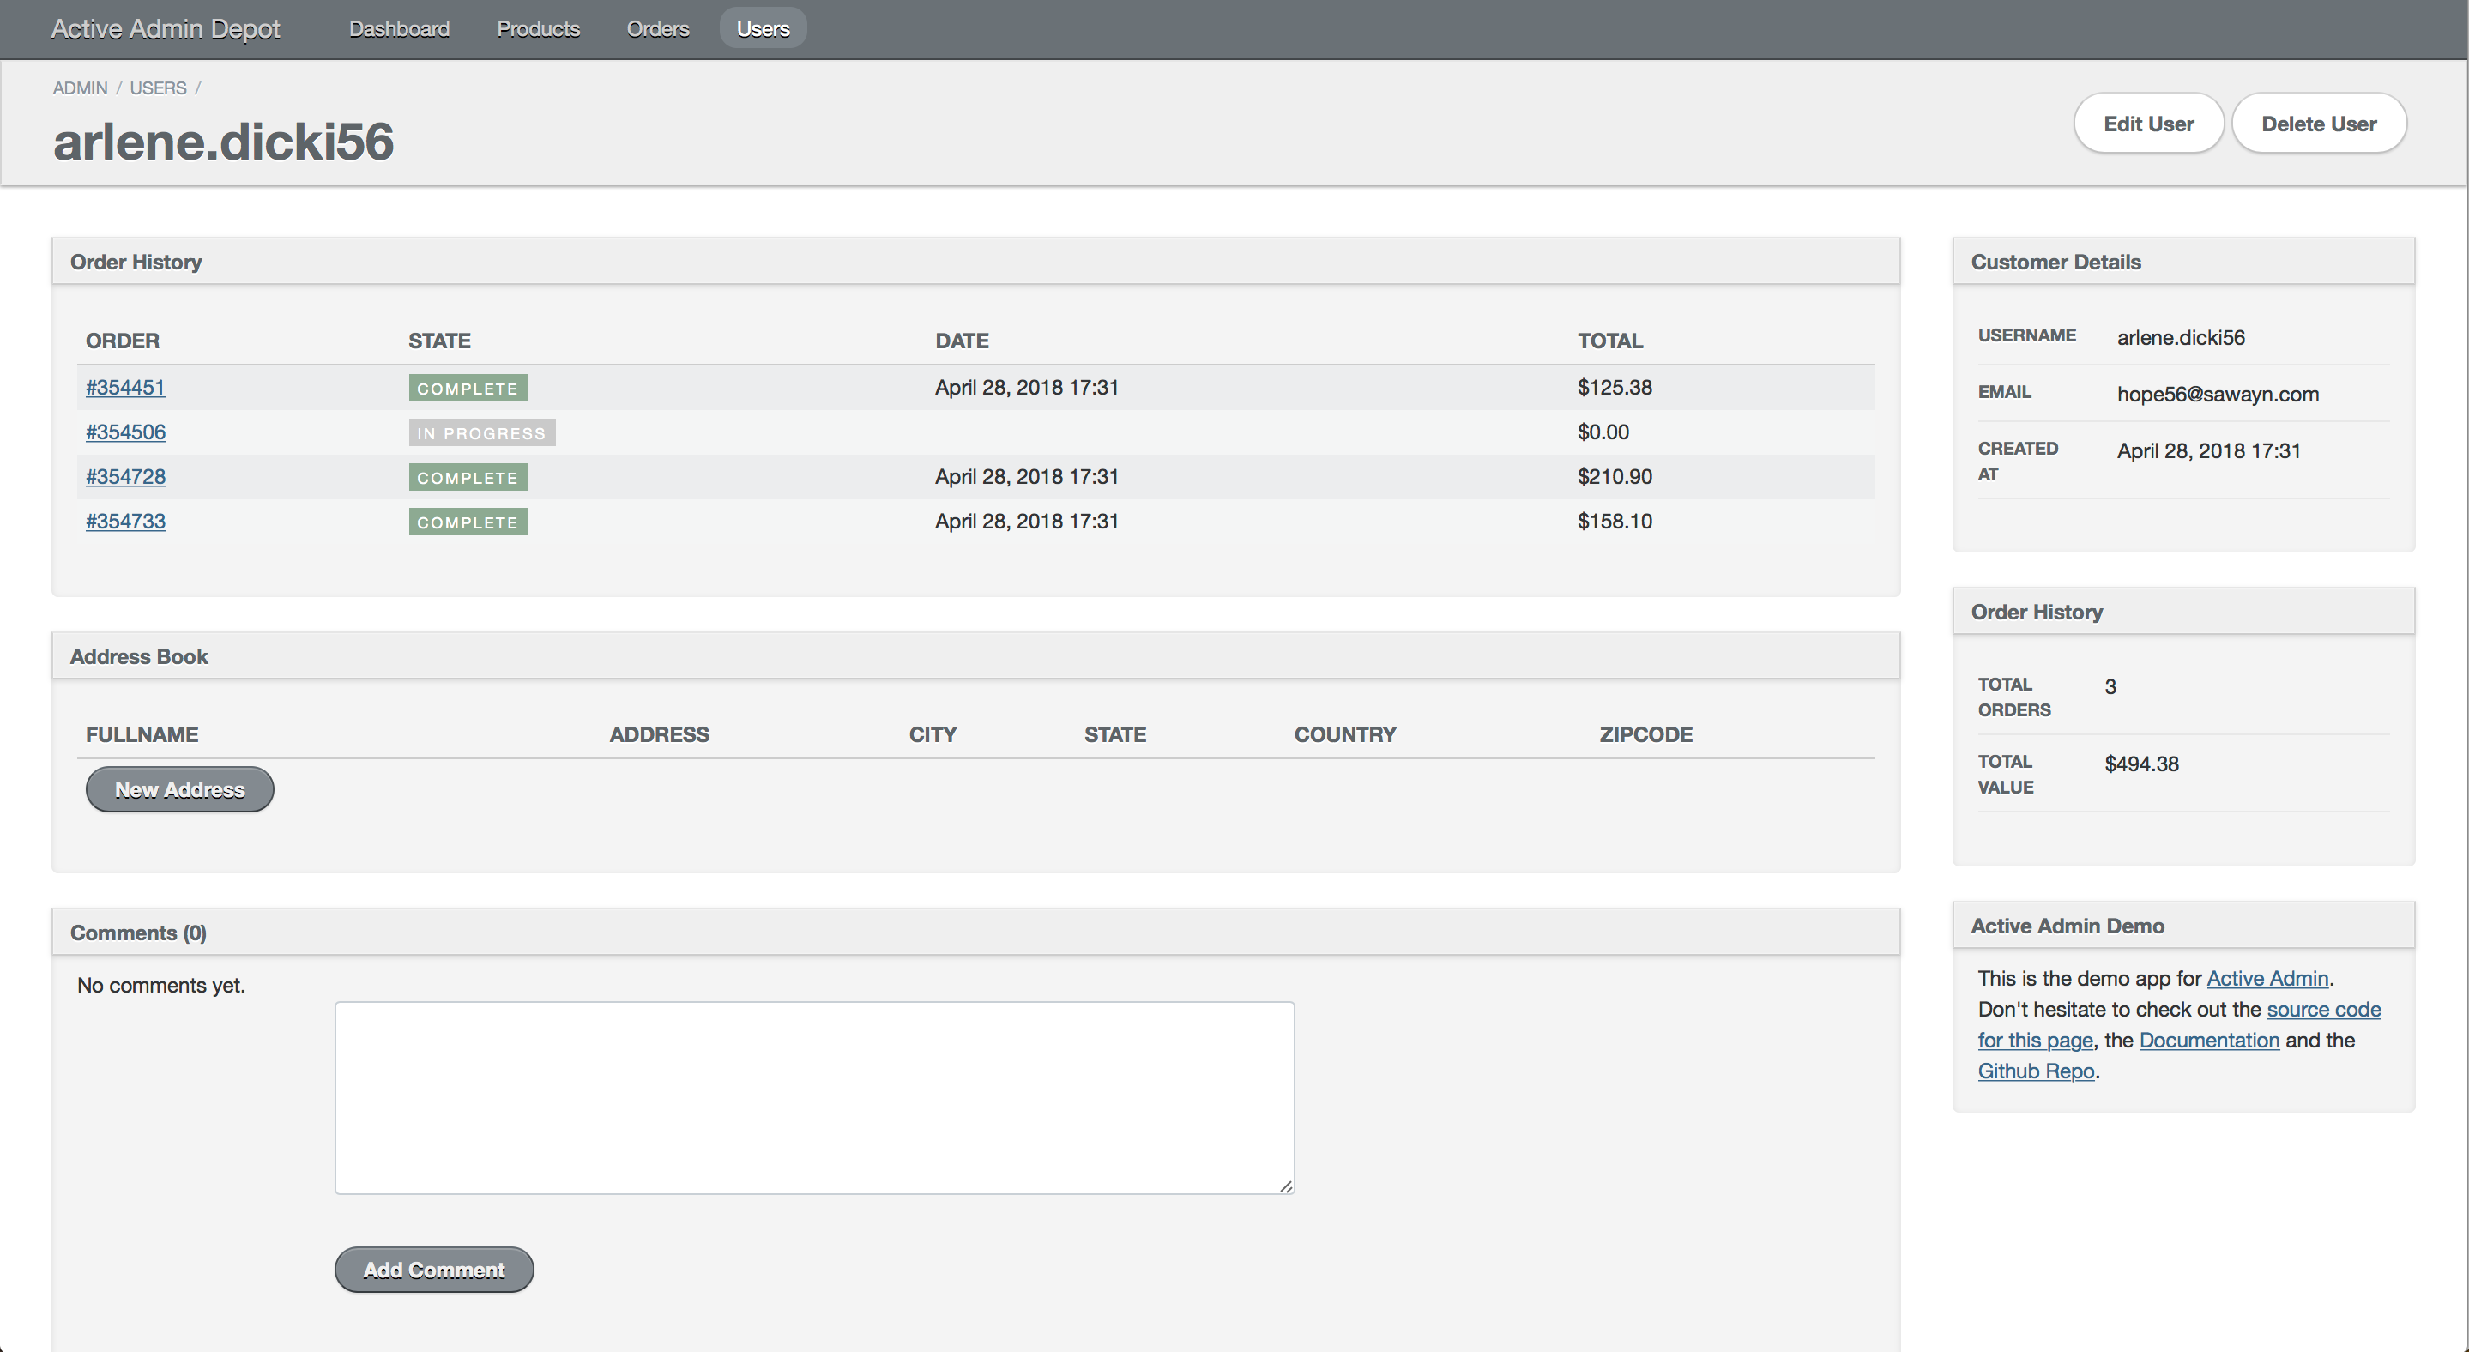The height and width of the screenshot is (1352, 2469).
Task: Open the source code for this page link
Action: pos(2322,1010)
